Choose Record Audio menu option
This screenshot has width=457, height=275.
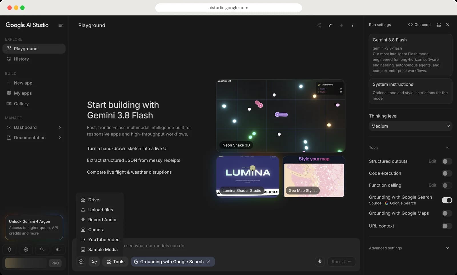pos(100,220)
